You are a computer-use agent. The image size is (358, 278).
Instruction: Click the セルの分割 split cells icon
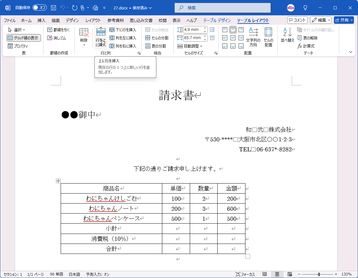(156, 38)
